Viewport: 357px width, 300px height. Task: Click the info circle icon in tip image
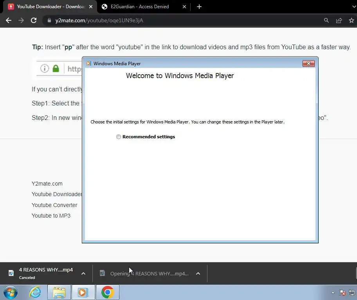pos(45,68)
